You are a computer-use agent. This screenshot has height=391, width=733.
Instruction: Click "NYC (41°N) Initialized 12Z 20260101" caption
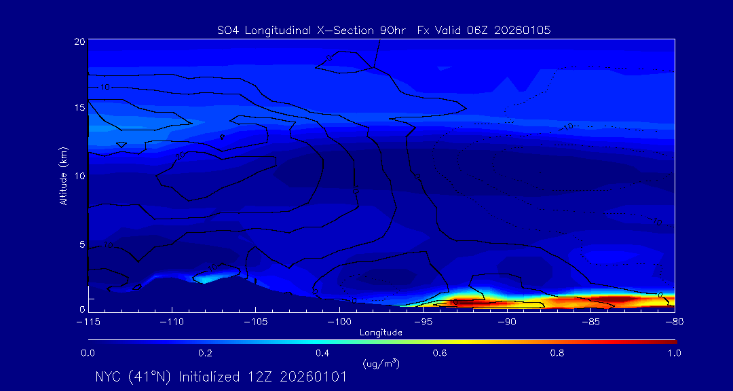(221, 377)
